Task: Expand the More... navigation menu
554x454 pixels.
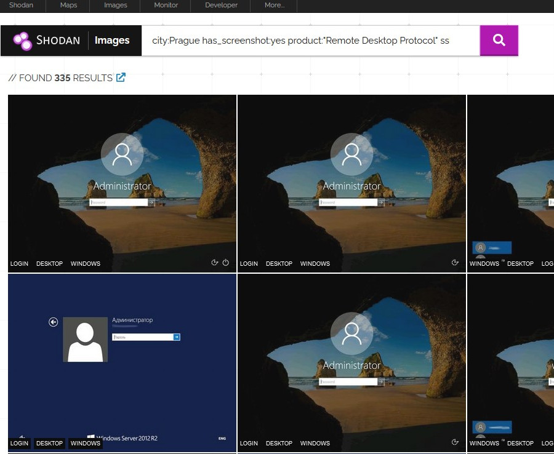Action: point(275,6)
